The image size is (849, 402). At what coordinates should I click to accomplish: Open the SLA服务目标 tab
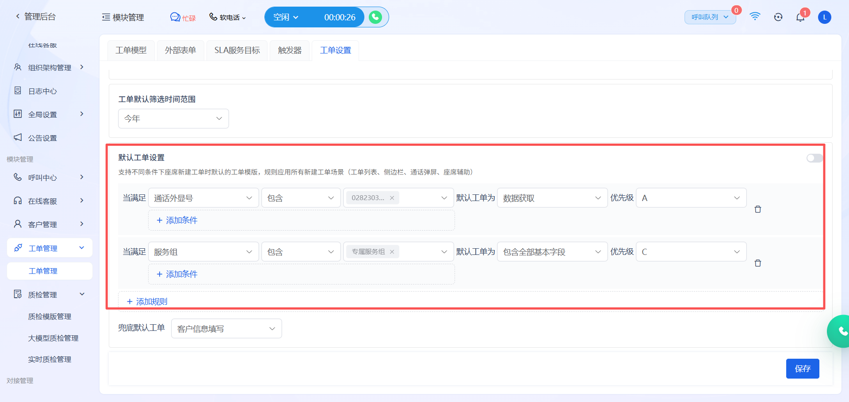tap(237, 50)
